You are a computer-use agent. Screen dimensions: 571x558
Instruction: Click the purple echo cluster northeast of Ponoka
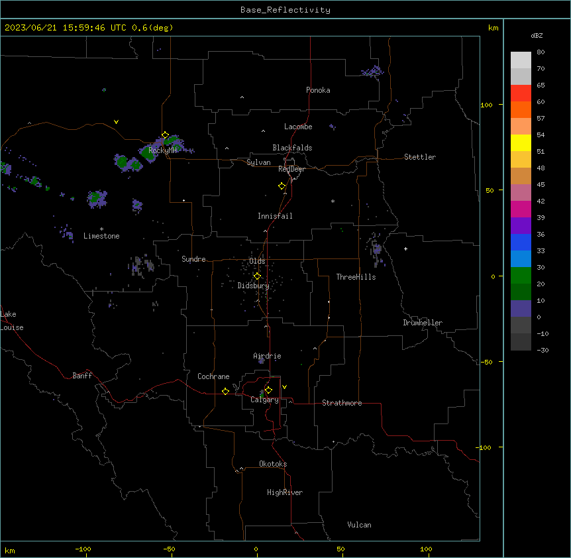[372, 71]
